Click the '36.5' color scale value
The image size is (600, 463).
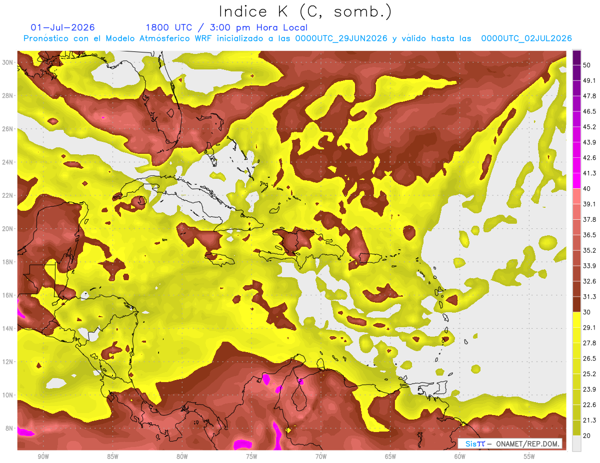point(589,235)
